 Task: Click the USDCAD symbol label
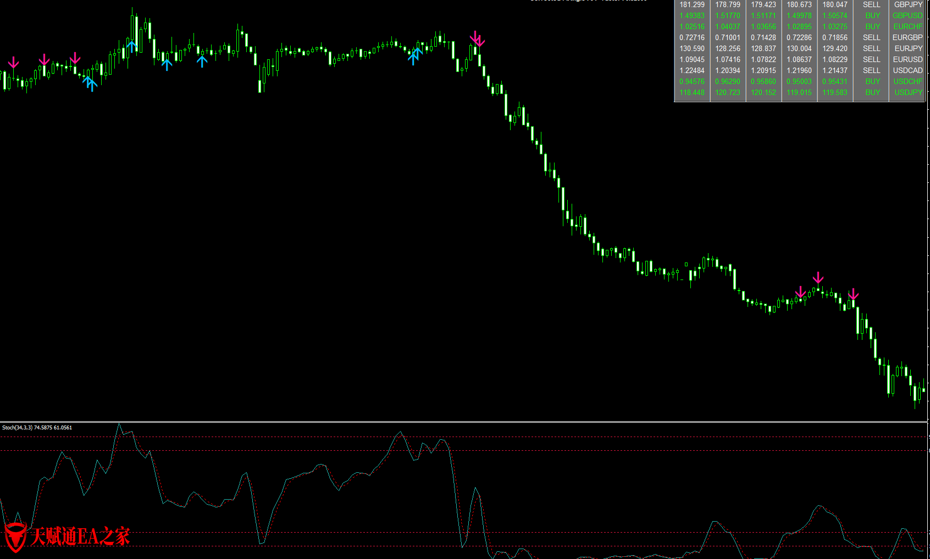[907, 70]
